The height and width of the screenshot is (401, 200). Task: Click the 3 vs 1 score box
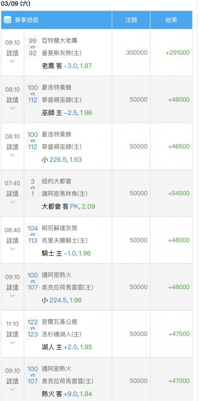[33, 187]
